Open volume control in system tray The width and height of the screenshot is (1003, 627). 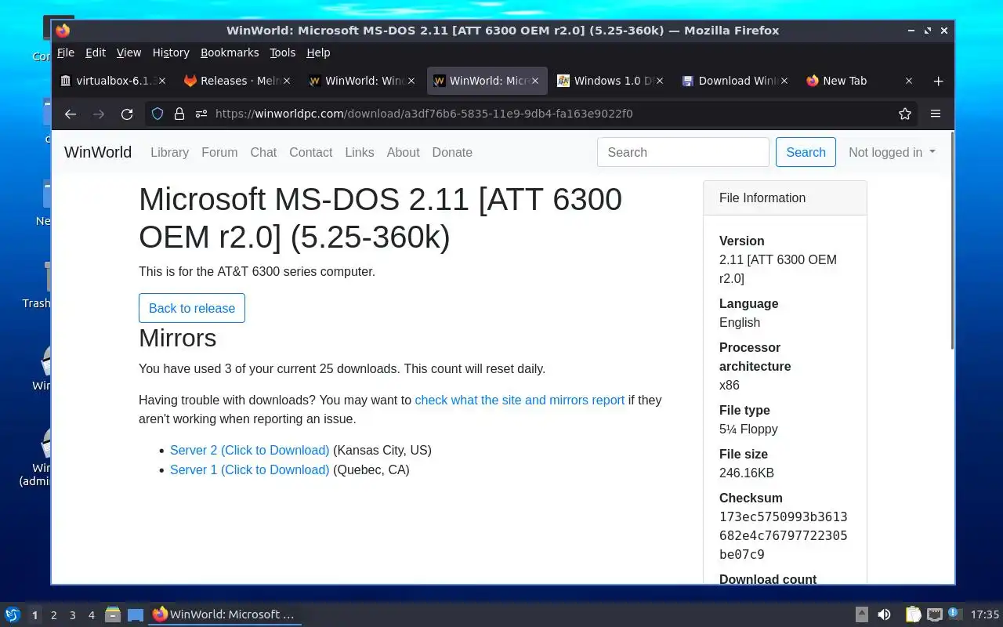pos(884,614)
